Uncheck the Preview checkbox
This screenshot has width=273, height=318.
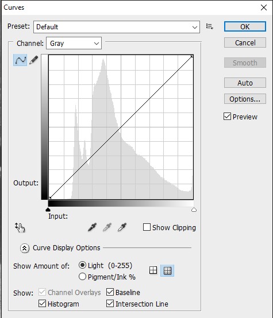[227, 117]
